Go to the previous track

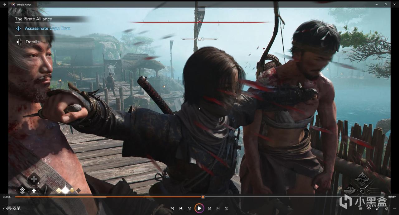(x=181, y=208)
